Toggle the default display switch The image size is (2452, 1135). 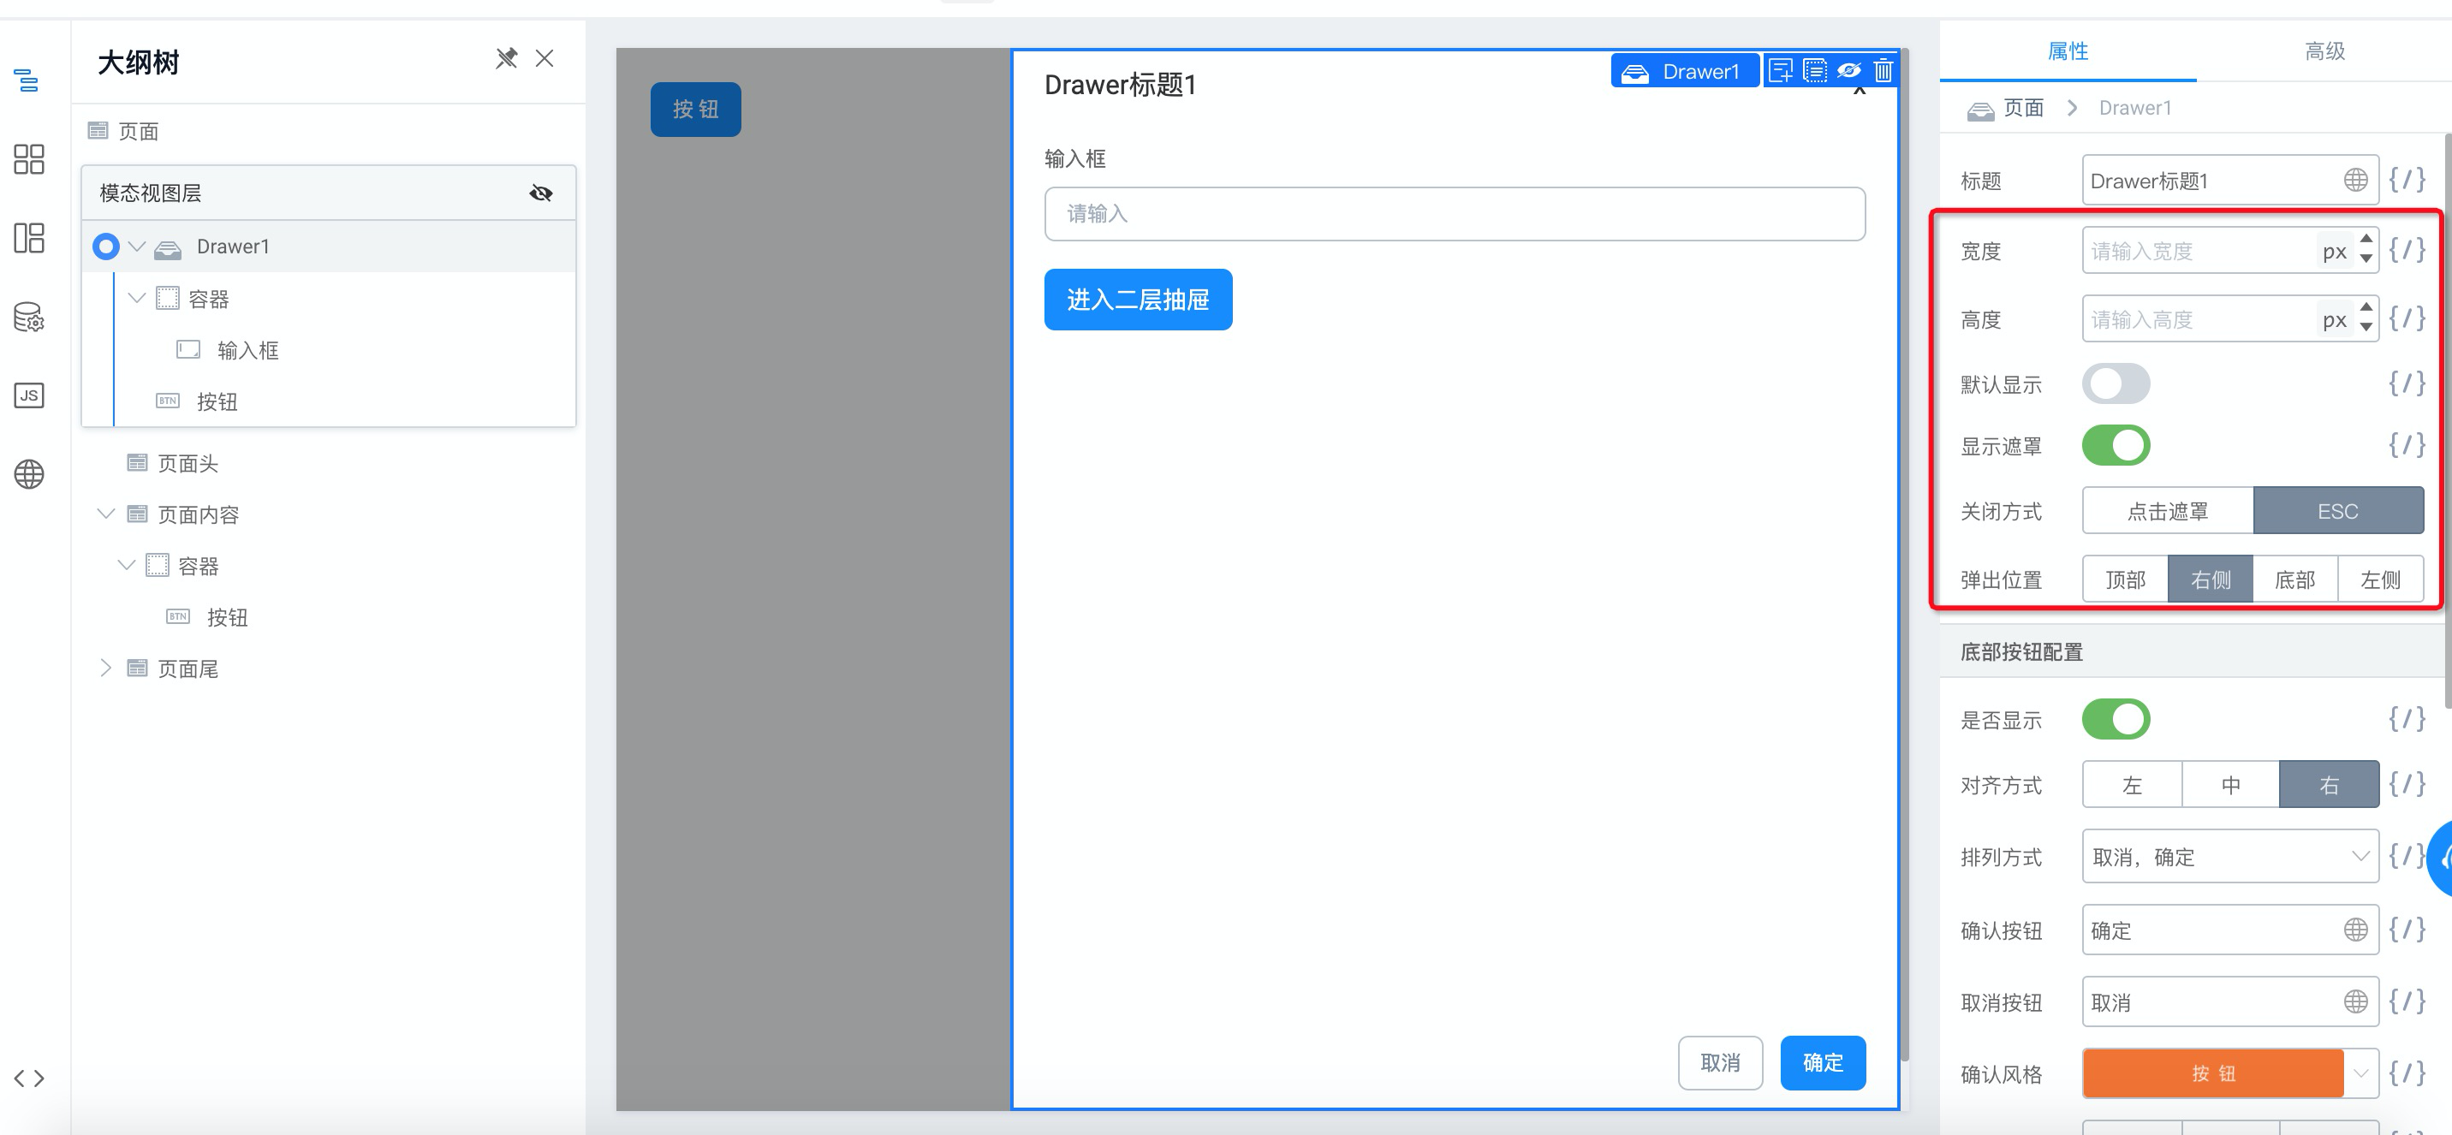tap(2115, 383)
